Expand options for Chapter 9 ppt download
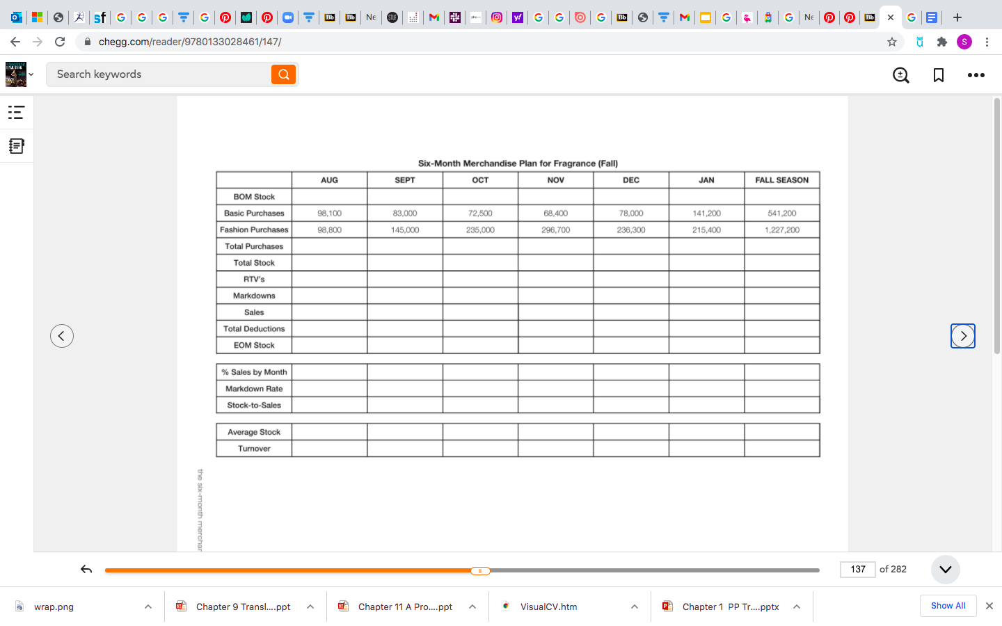 (310, 607)
